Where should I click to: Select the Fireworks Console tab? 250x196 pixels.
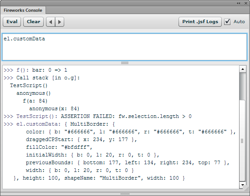pos(23,10)
